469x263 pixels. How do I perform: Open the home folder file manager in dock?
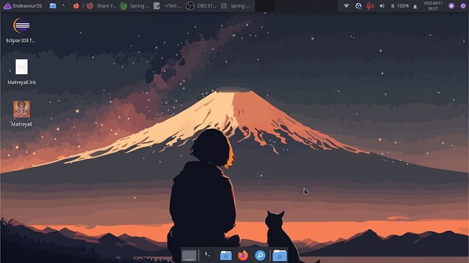226,256
